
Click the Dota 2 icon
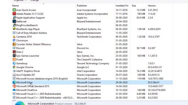pos(14,52)
